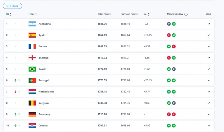Open the Belgium team link

point(43,103)
